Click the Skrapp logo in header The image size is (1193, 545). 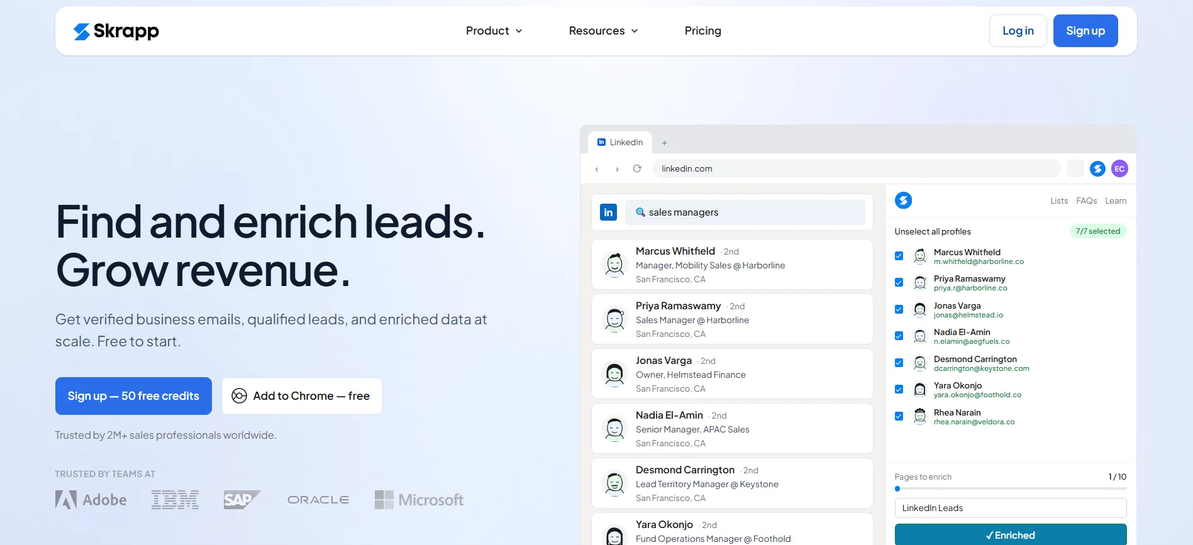point(116,31)
